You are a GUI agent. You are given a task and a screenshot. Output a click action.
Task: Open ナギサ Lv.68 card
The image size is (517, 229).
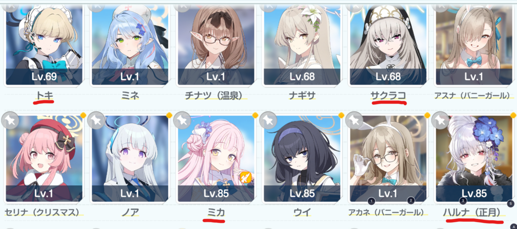point(302,45)
